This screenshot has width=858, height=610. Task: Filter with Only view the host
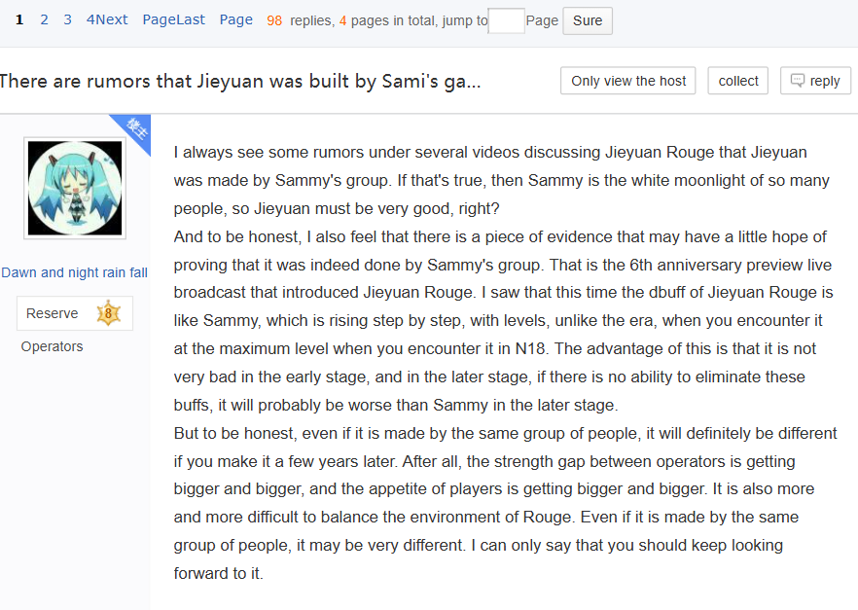tap(627, 81)
